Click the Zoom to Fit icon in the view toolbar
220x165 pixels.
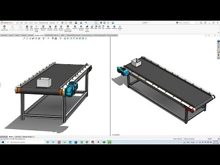[24, 38]
